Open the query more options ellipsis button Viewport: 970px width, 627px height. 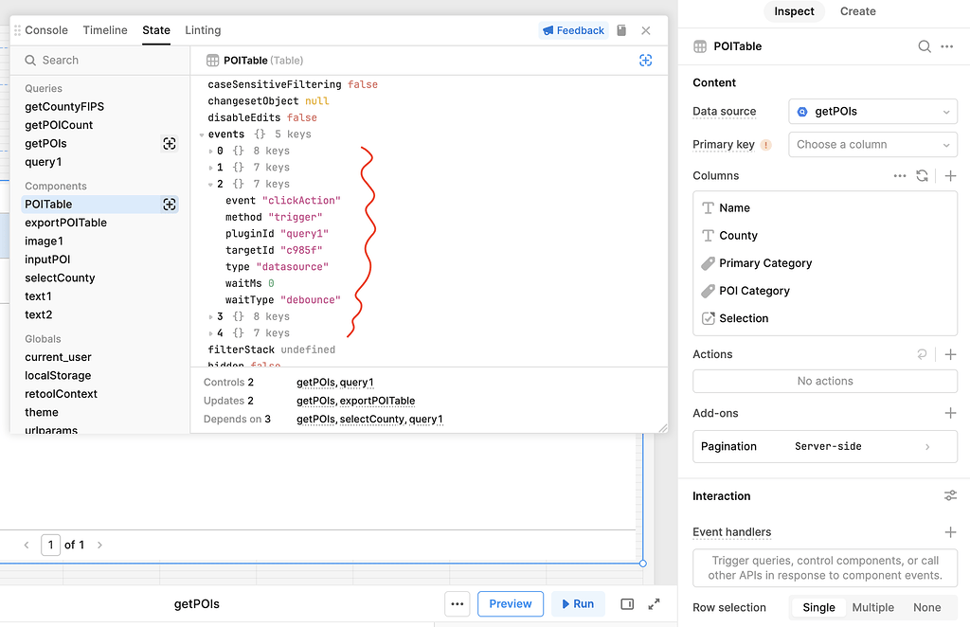click(x=458, y=604)
